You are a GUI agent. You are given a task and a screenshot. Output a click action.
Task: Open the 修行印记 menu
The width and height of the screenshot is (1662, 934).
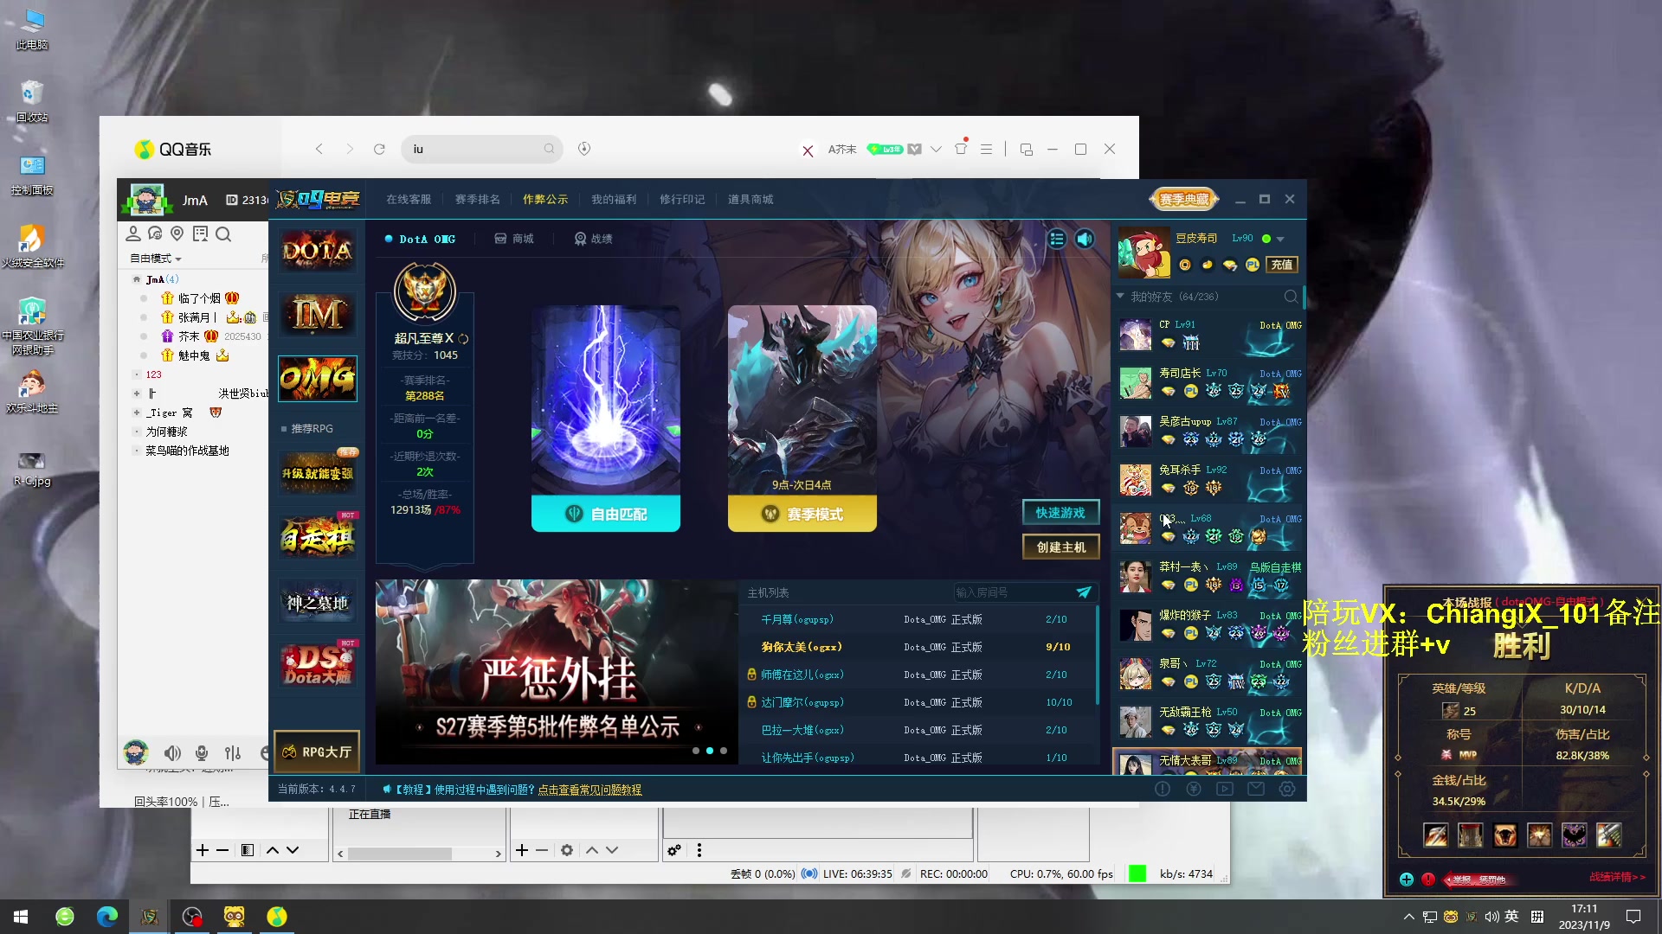[x=682, y=199]
